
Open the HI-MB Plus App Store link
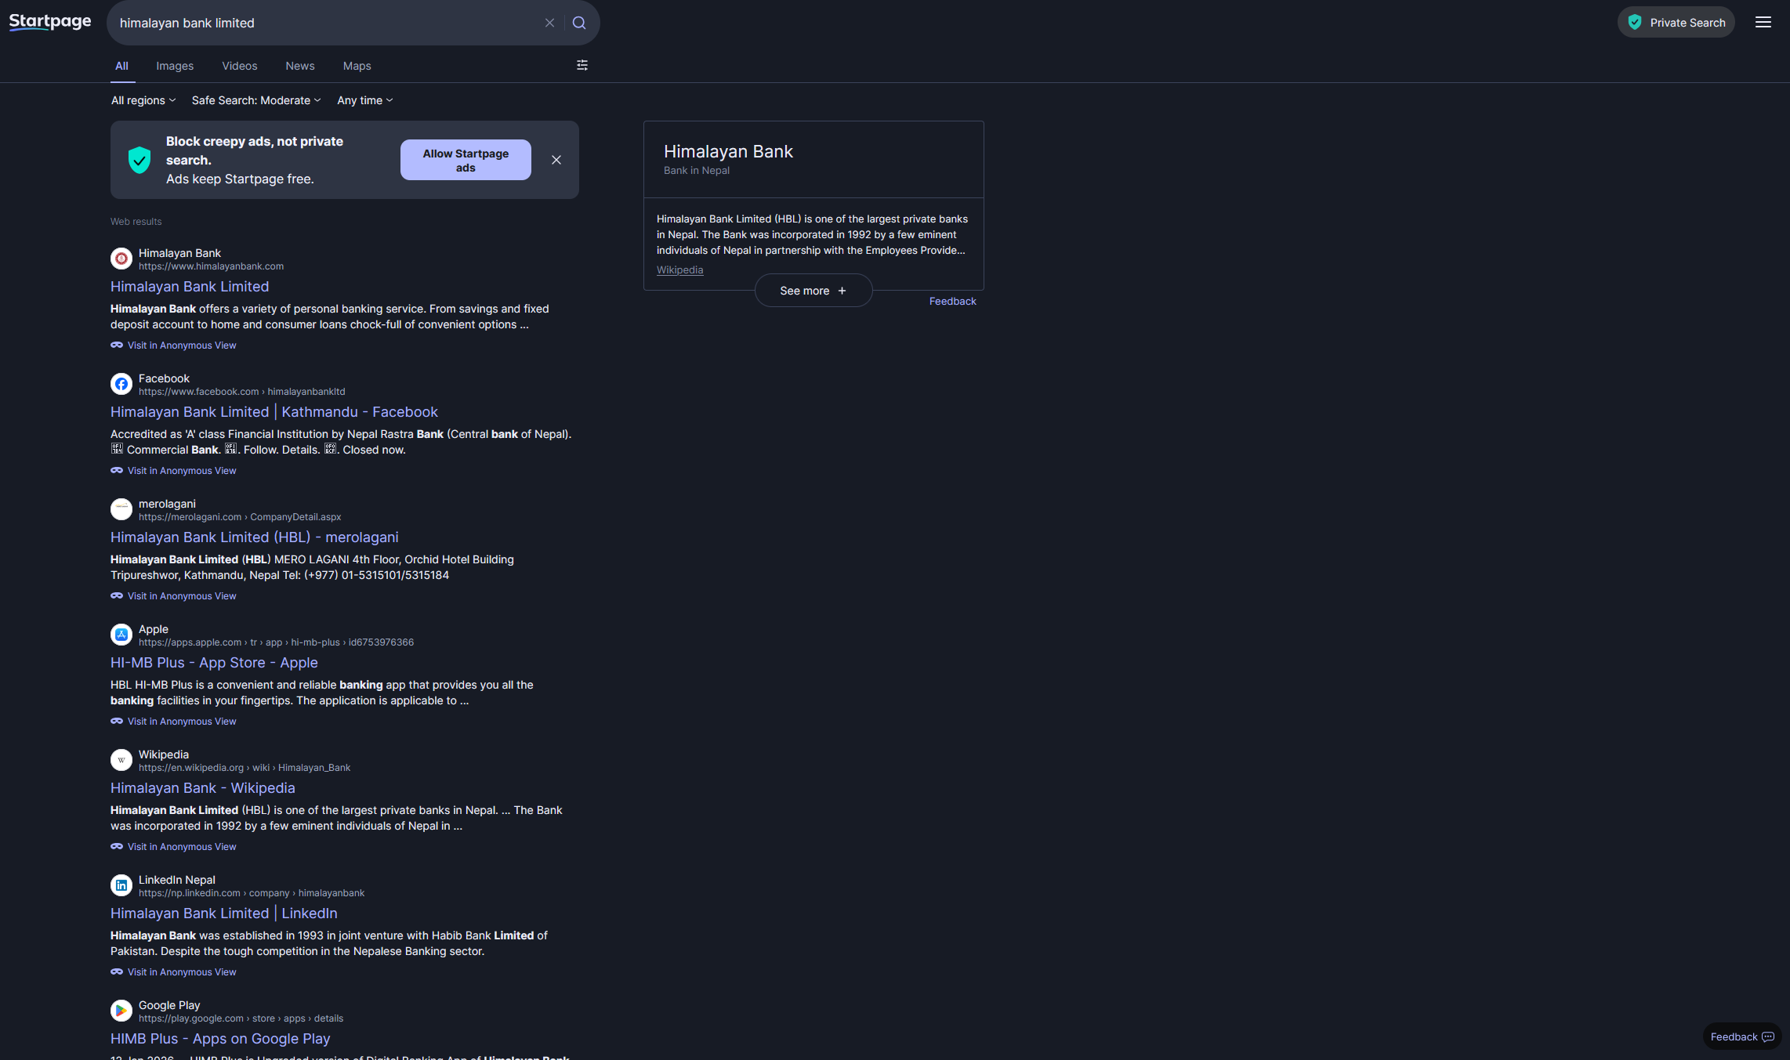click(214, 663)
